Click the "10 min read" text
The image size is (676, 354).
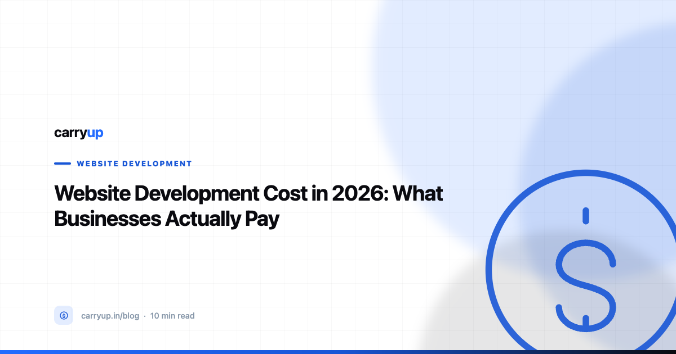click(172, 316)
